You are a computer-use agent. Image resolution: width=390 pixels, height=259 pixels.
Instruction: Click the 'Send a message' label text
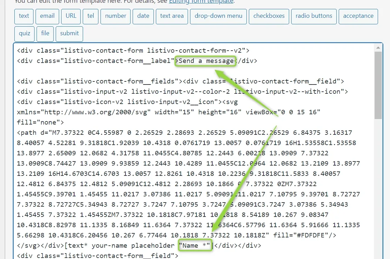(206, 61)
